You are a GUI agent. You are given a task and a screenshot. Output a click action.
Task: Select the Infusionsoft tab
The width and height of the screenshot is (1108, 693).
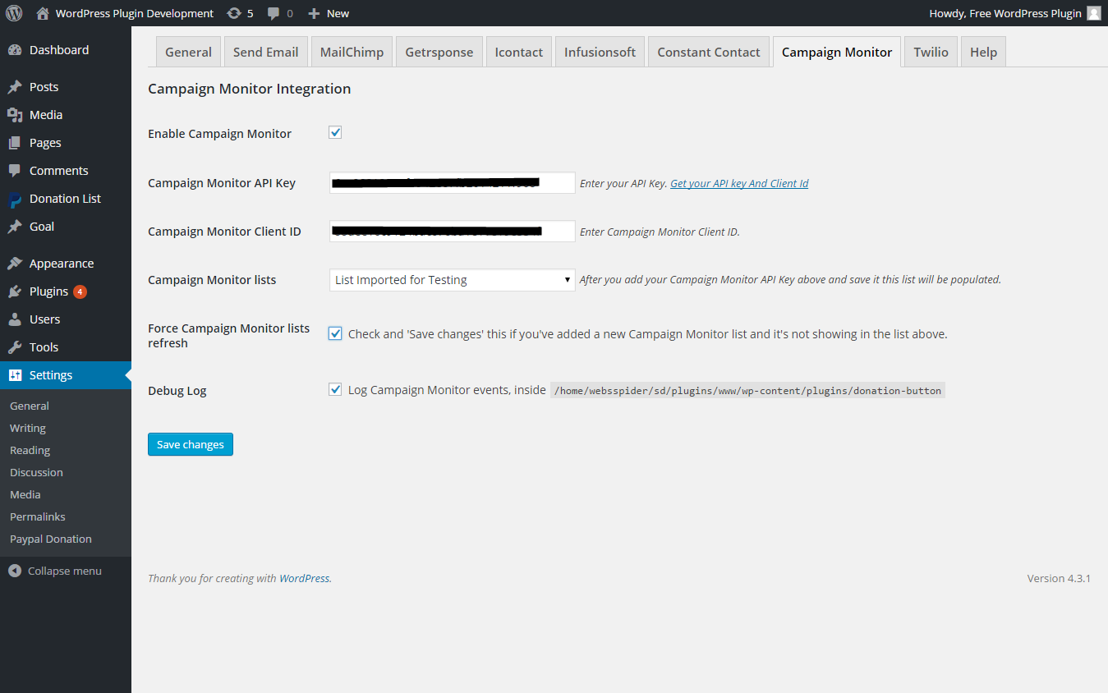click(x=600, y=52)
